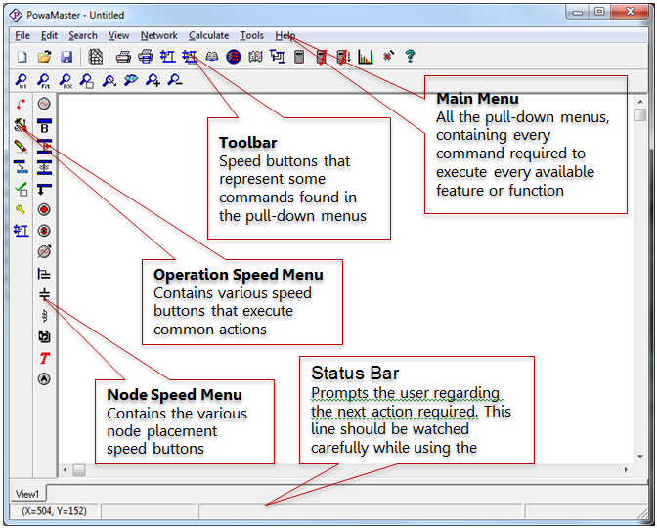Select the circle with single red dot node
Screen dimensions: 657x528
pyautogui.click(x=44, y=209)
